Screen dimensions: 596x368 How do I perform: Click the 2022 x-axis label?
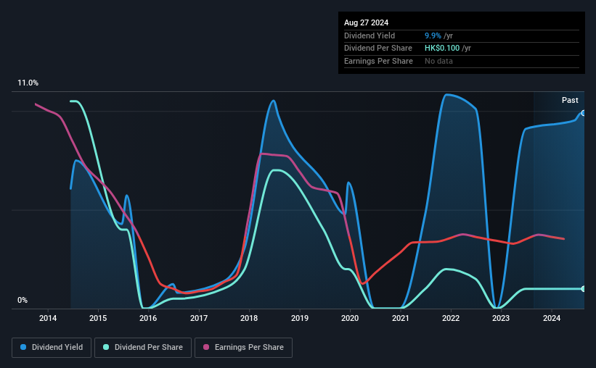[451, 318]
